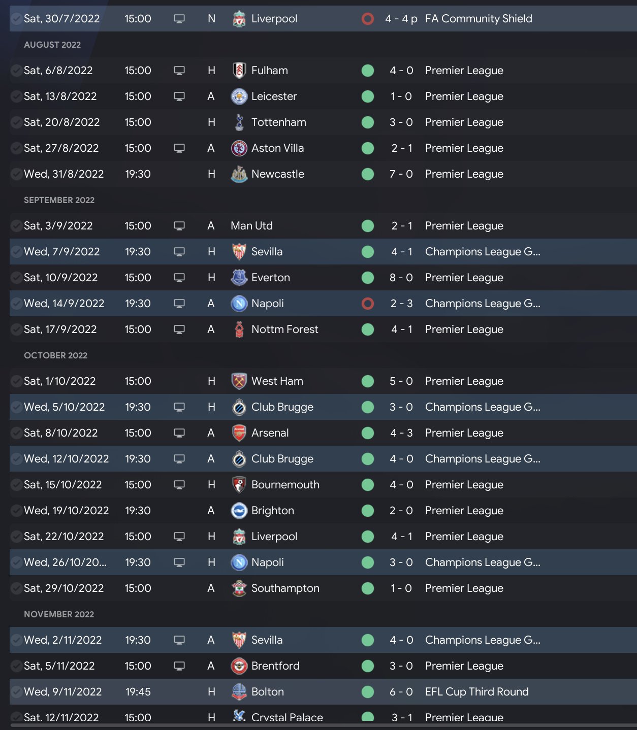Click the West Ham club badge
This screenshot has height=730, width=637.
pyautogui.click(x=239, y=381)
